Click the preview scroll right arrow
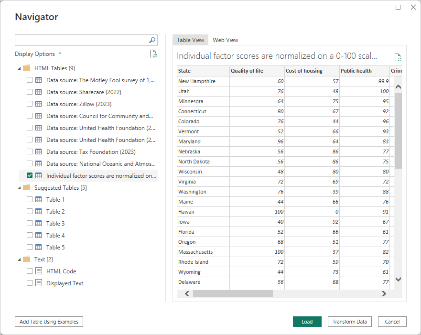Image resolution: width=421 pixels, height=335 pixels. click(x=384, y=293)
